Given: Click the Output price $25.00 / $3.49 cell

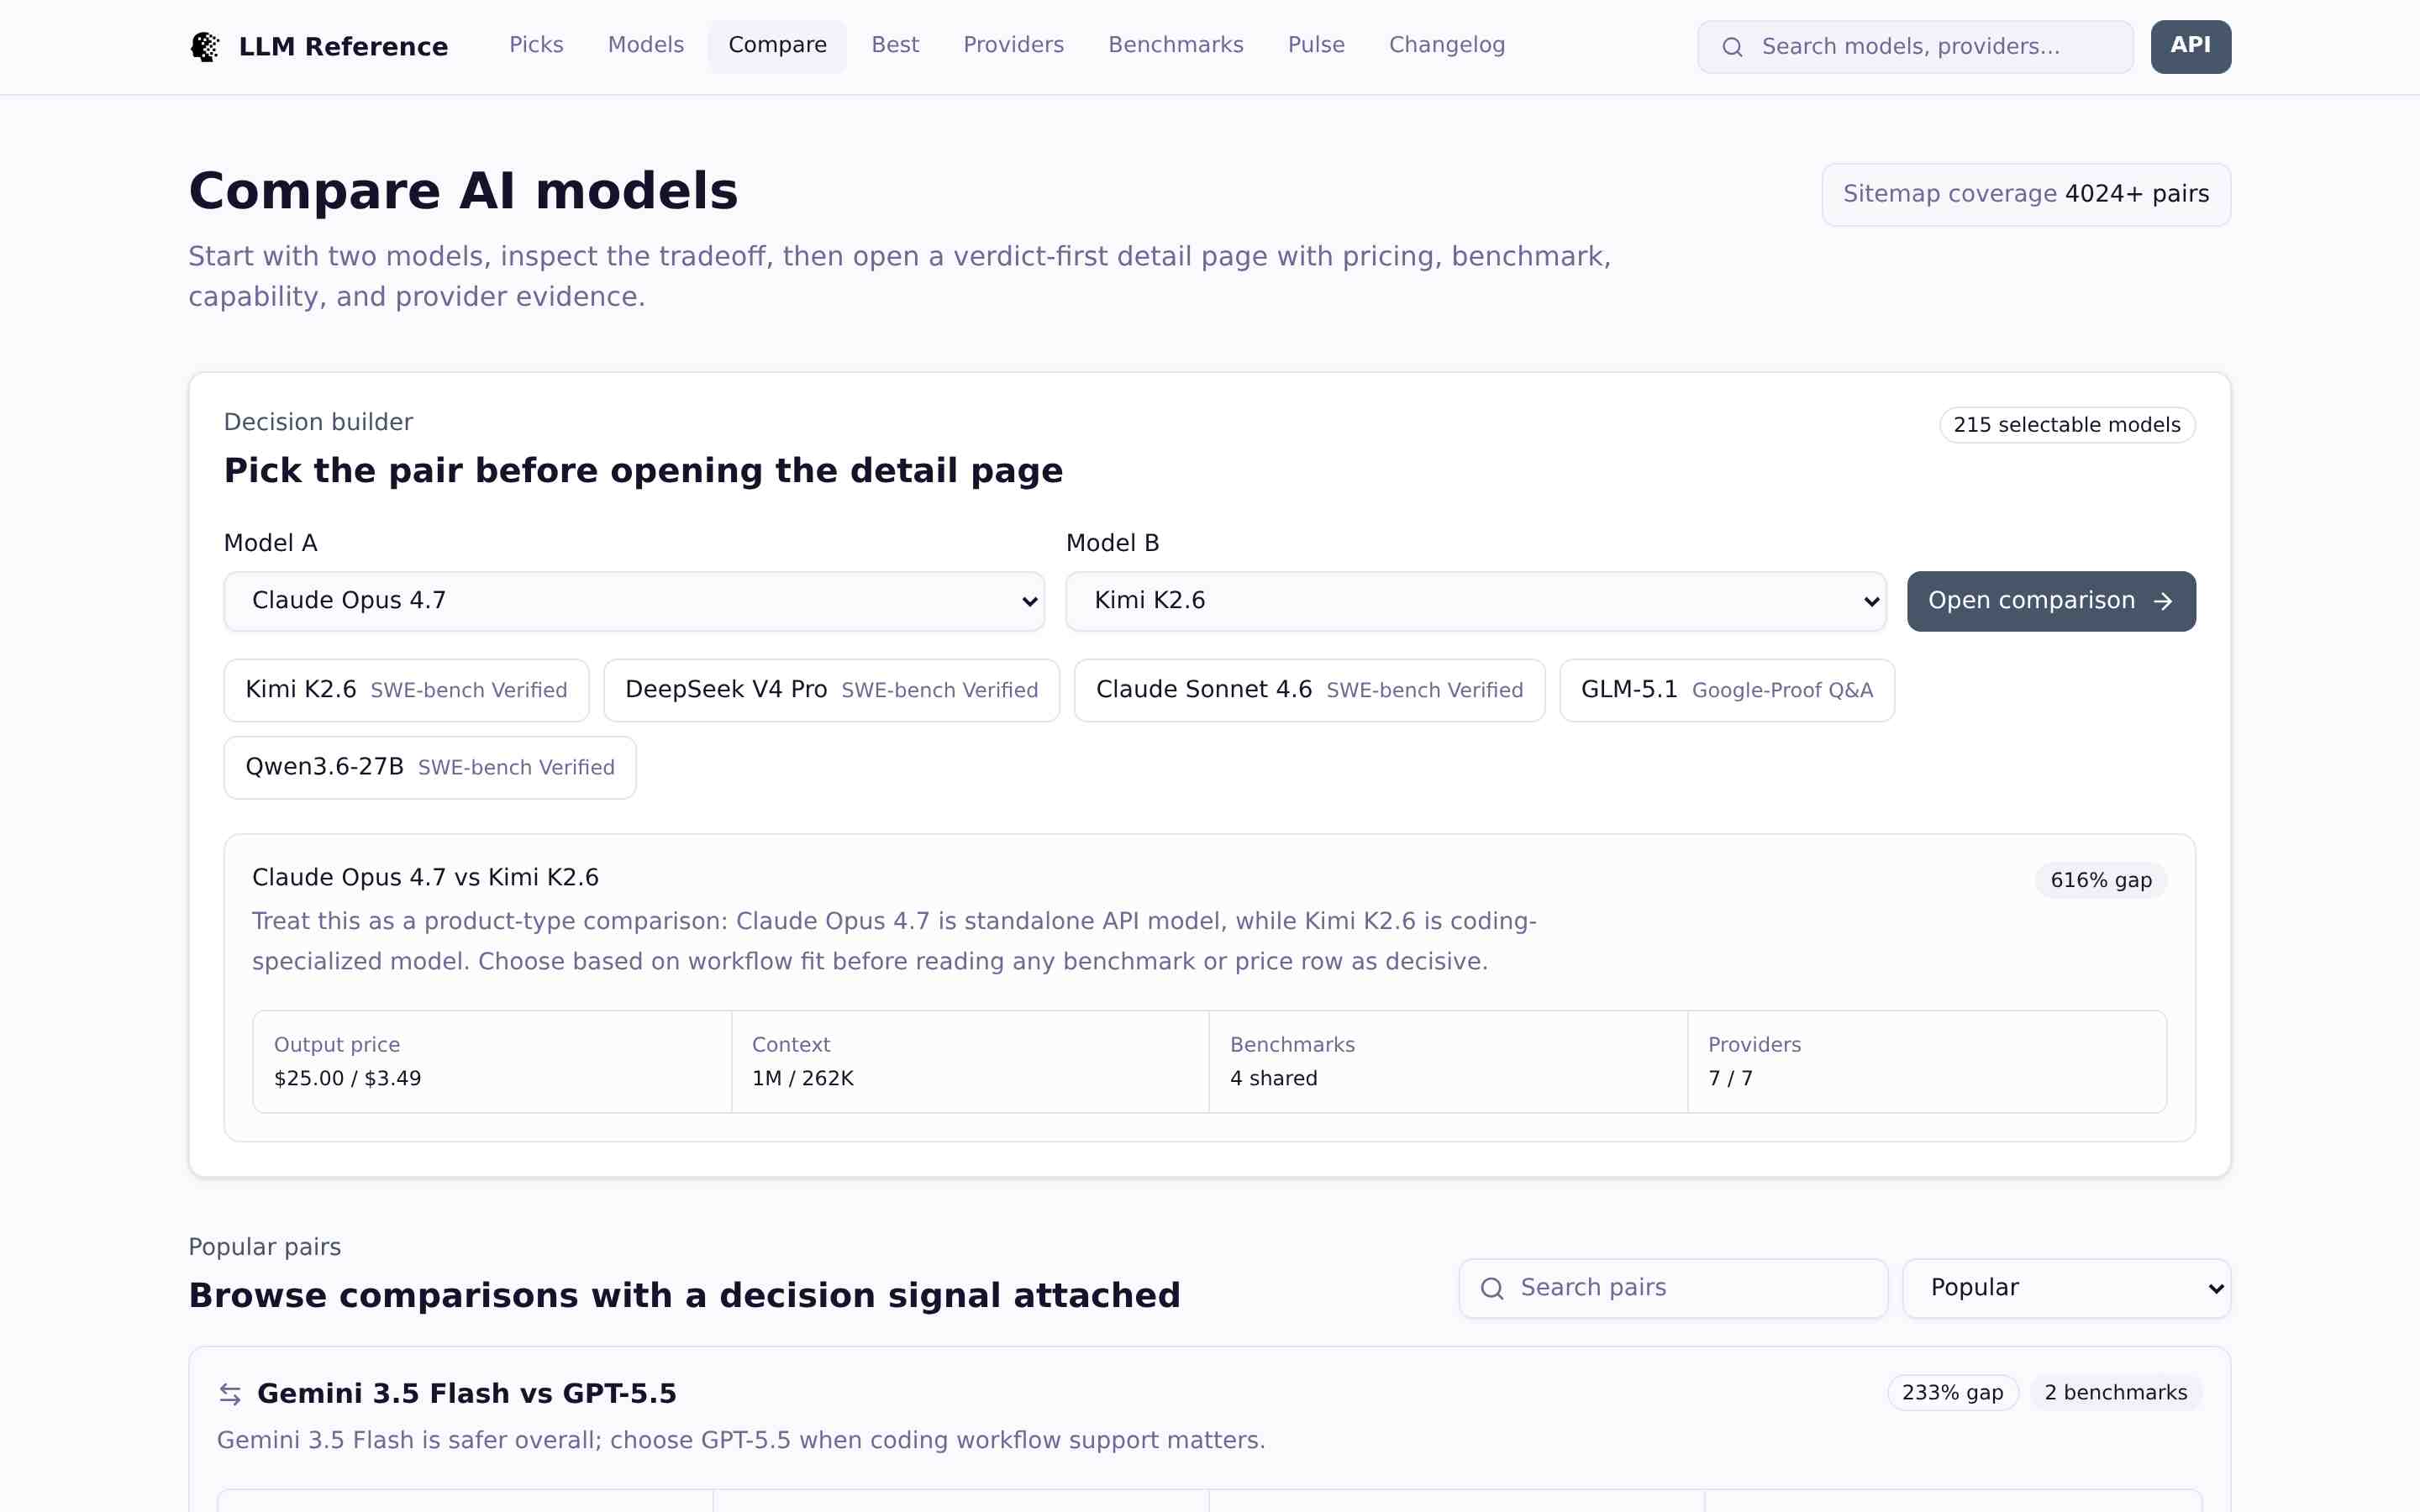Looking at the screenshot, I should tap(492, 1062).
